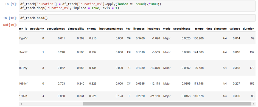Viewport: 258px width, 107px height.
Task: Click the danceability value 0.389
Action: (x=81, y=38)
